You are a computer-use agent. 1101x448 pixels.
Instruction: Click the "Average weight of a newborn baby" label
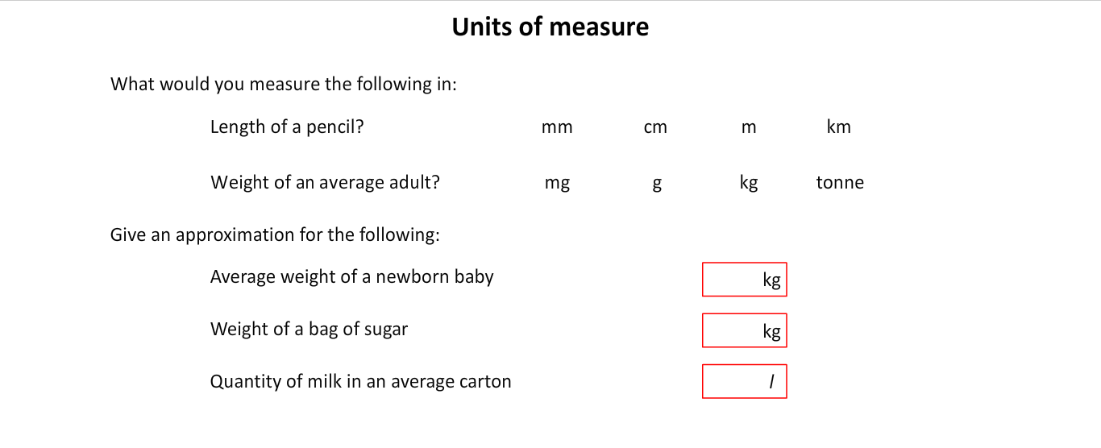click(x=351, y=277)
